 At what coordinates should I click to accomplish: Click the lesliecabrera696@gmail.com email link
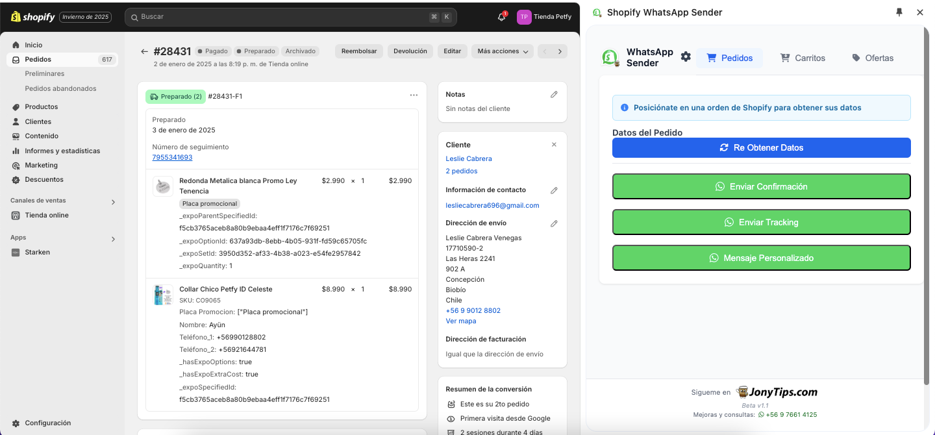coord(492,205)
